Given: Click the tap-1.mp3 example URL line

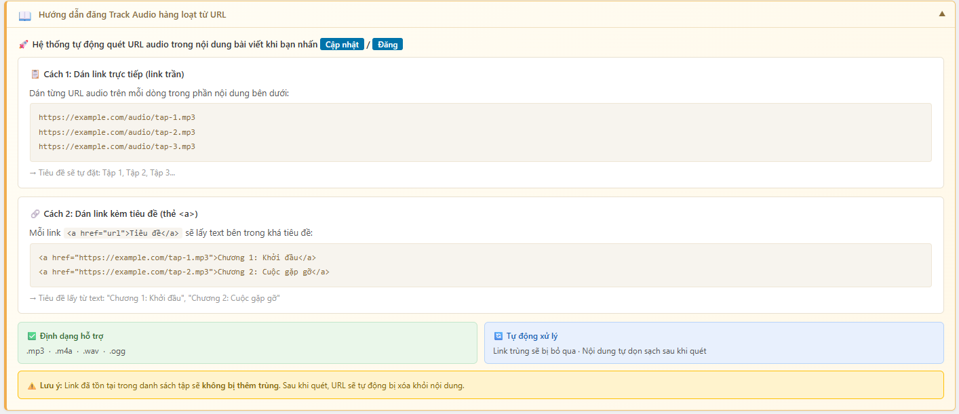Looking at the screenshot, I should coord(117,117).
